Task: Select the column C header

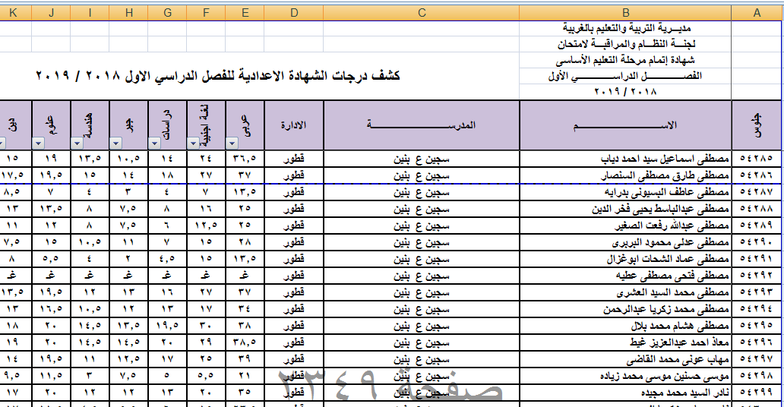Action: (x=422, y=11)
